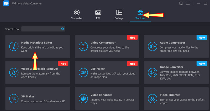Screen dimensions: 210x111
Task: Switch to the Converter tab
Action: [77, 15]
